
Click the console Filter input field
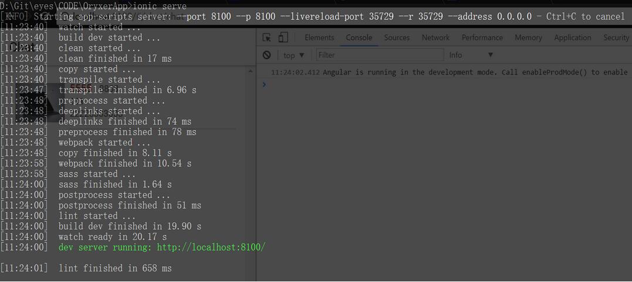click(380, 55)
